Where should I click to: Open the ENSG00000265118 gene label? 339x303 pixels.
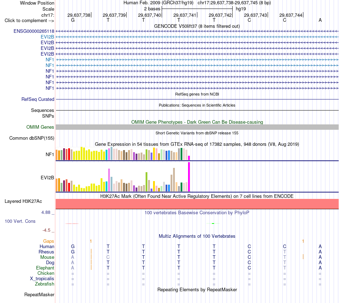click(x=34, y=31)
